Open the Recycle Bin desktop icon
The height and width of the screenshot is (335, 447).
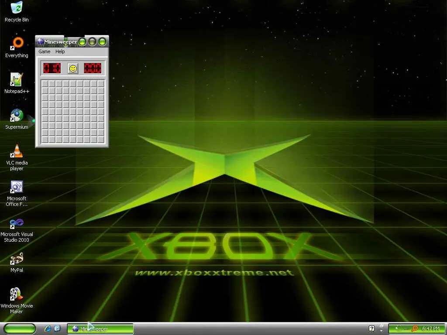17,11
